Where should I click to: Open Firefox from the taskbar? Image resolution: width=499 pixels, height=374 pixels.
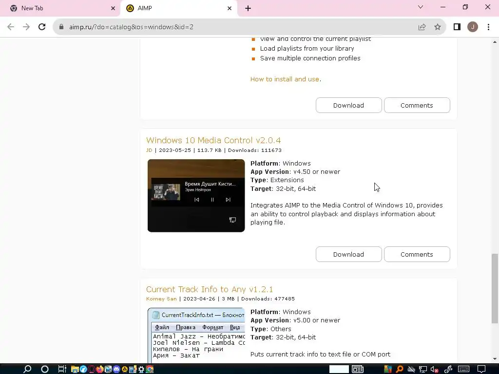[99, 369]
